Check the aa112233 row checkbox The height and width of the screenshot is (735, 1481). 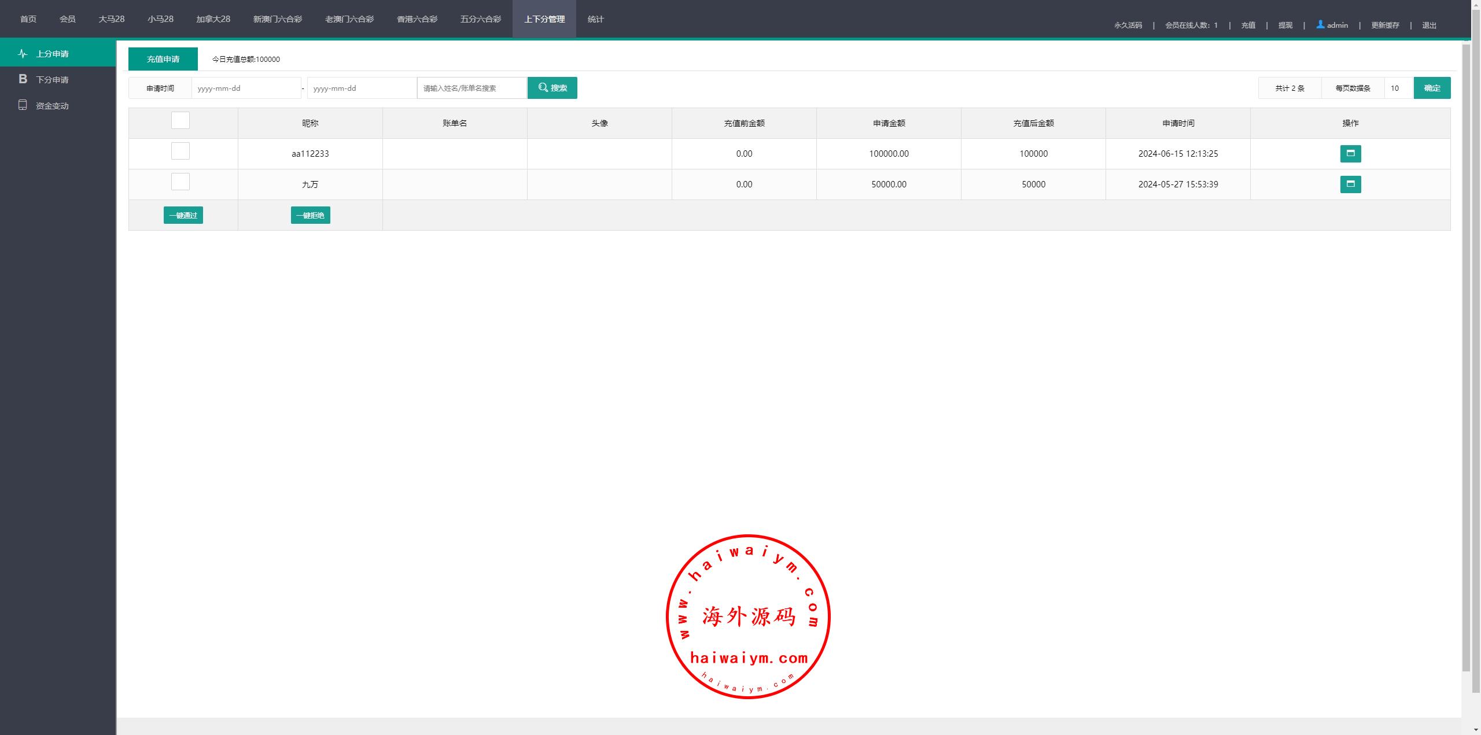point(180,151)
